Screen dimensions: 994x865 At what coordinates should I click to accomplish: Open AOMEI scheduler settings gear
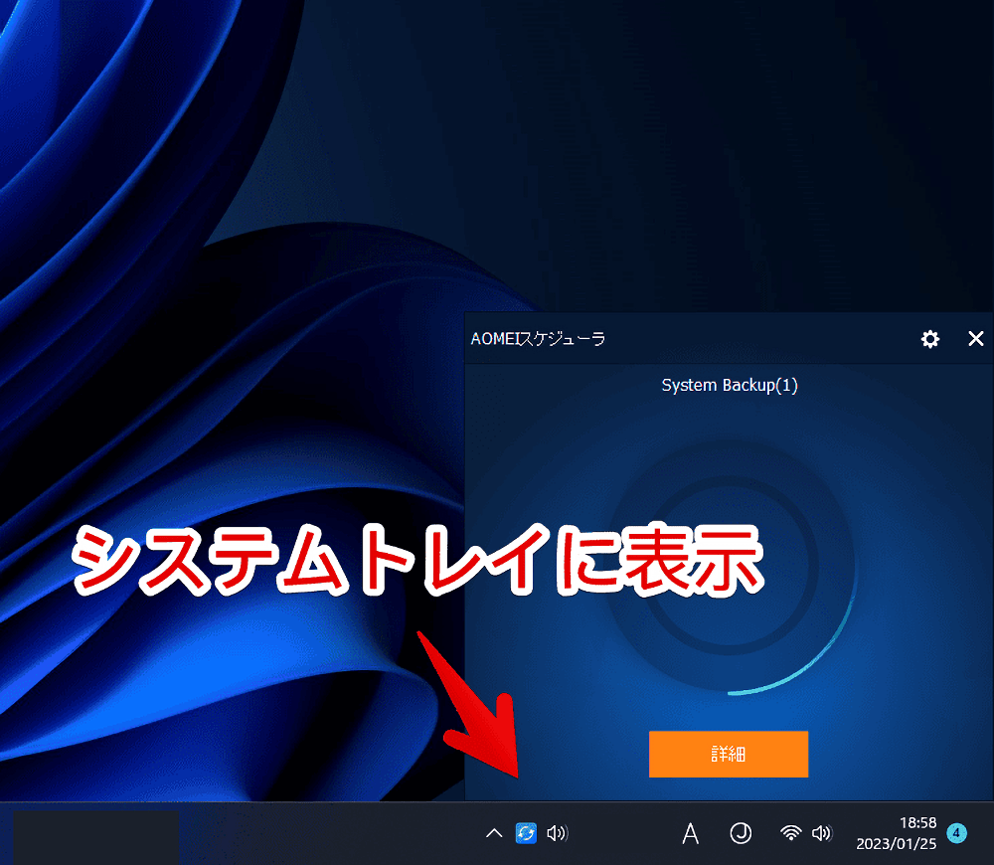[x=929, y=339]
